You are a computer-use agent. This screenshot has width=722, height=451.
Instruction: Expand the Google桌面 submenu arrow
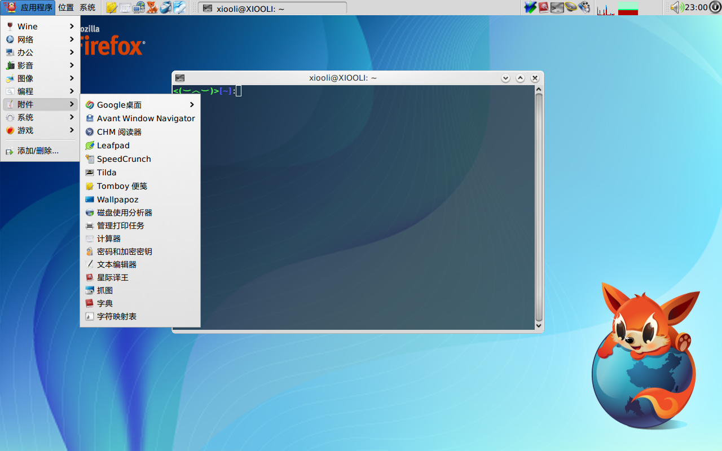pos(192,105)
